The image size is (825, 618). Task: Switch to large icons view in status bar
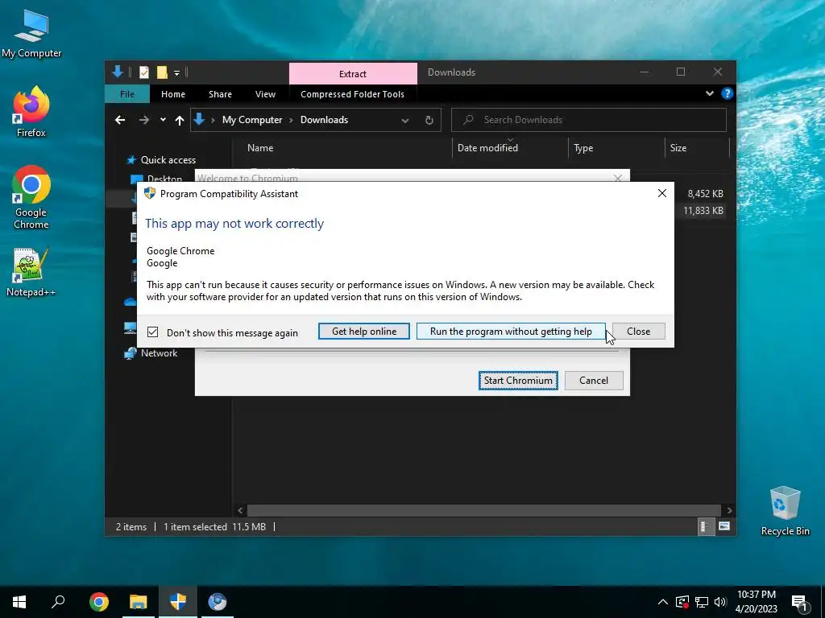click(724, 526)
